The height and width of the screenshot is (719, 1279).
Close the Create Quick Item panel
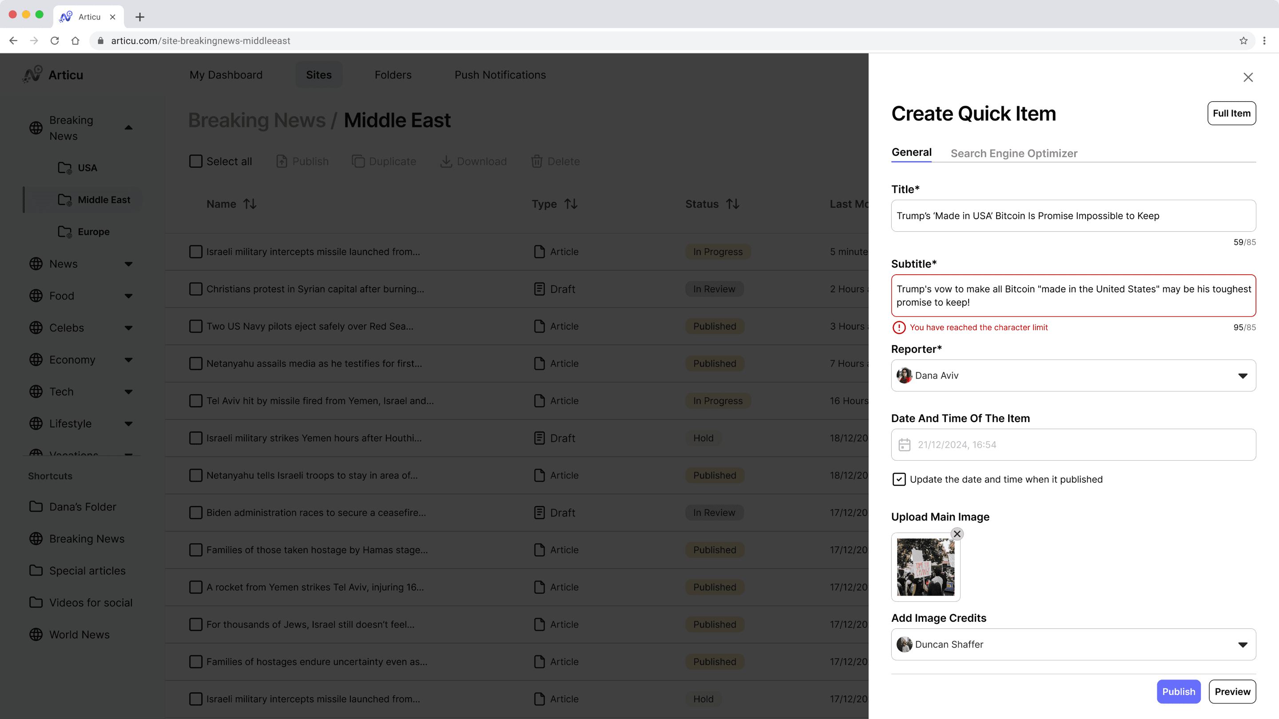tap(1248, 77)
